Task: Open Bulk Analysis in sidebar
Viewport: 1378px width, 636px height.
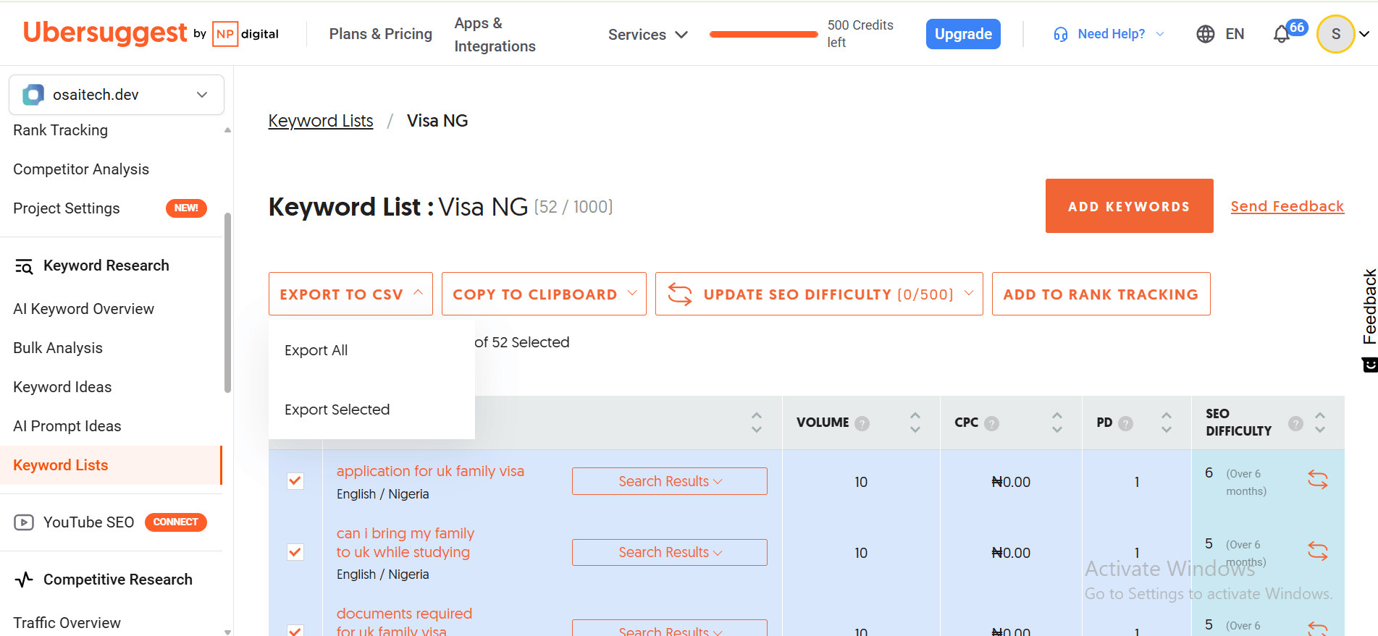Action: pos(58,348)
